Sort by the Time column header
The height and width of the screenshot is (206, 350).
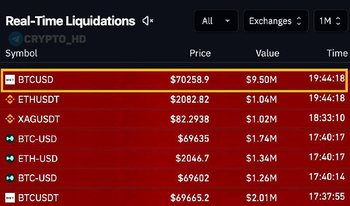[x=337, y=53]
